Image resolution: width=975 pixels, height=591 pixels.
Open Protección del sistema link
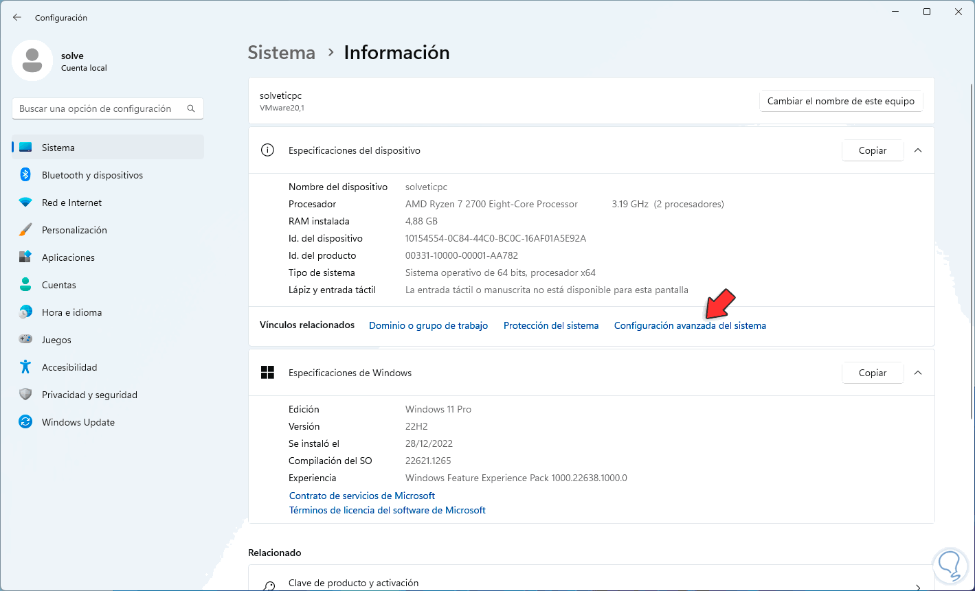(x=551, y=325)
